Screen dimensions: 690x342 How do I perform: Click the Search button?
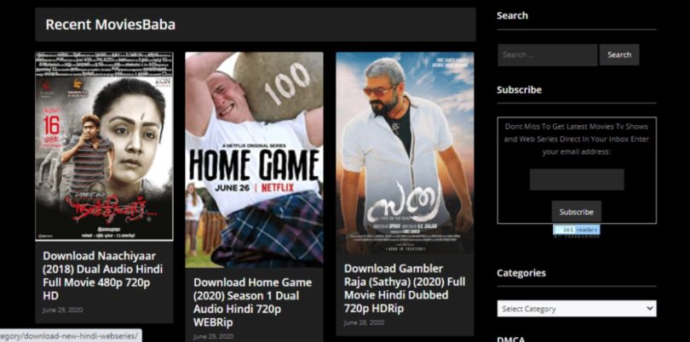tap(619, 55)
